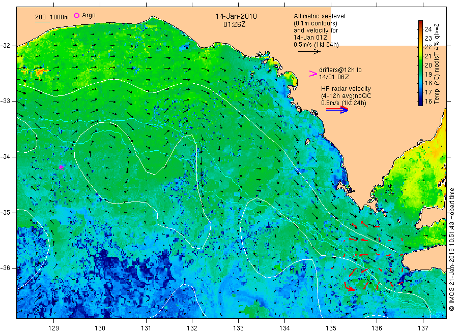Click longitude axis label 132
This screenshot has width=458, height=335.
click(x=192, y=328)
